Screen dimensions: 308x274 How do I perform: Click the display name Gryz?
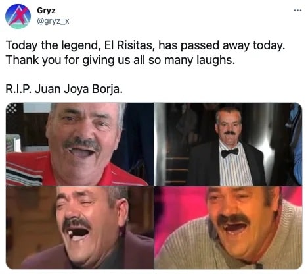(x=46, y=11)
